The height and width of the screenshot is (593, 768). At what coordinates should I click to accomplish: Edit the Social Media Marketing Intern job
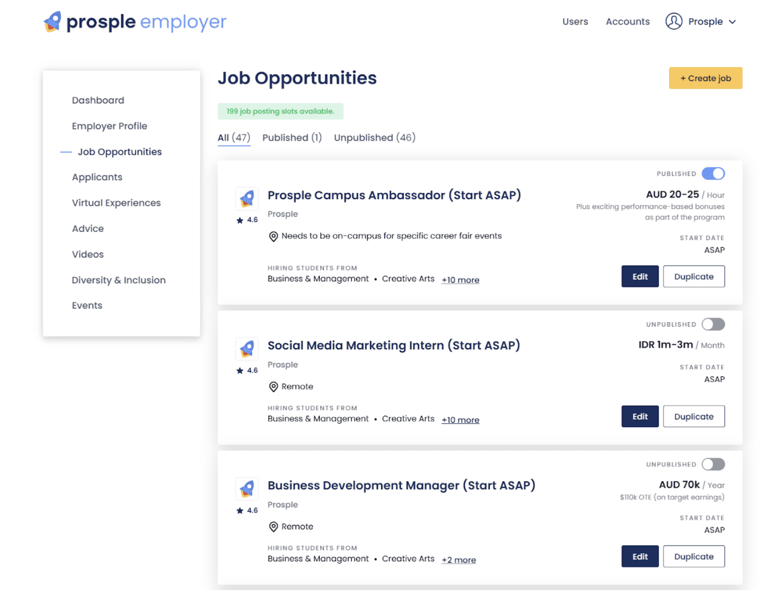640,416
